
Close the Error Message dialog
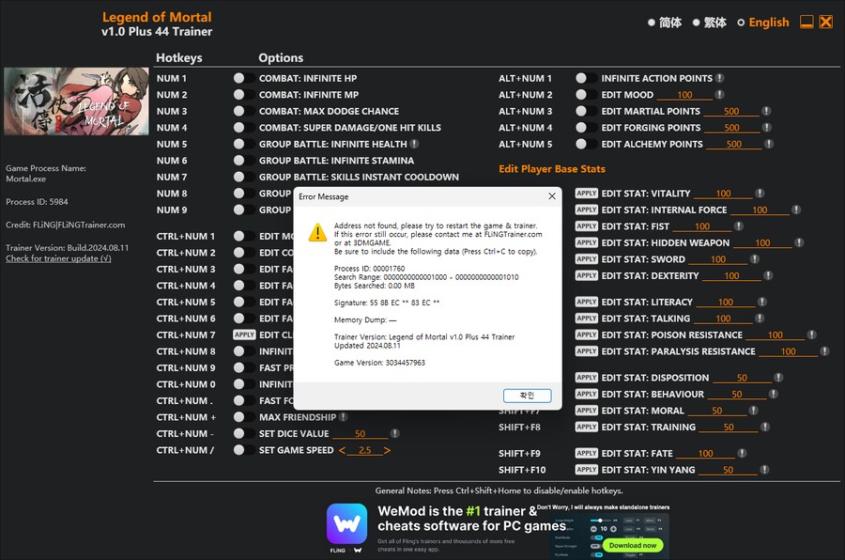(x=552, y=196)
